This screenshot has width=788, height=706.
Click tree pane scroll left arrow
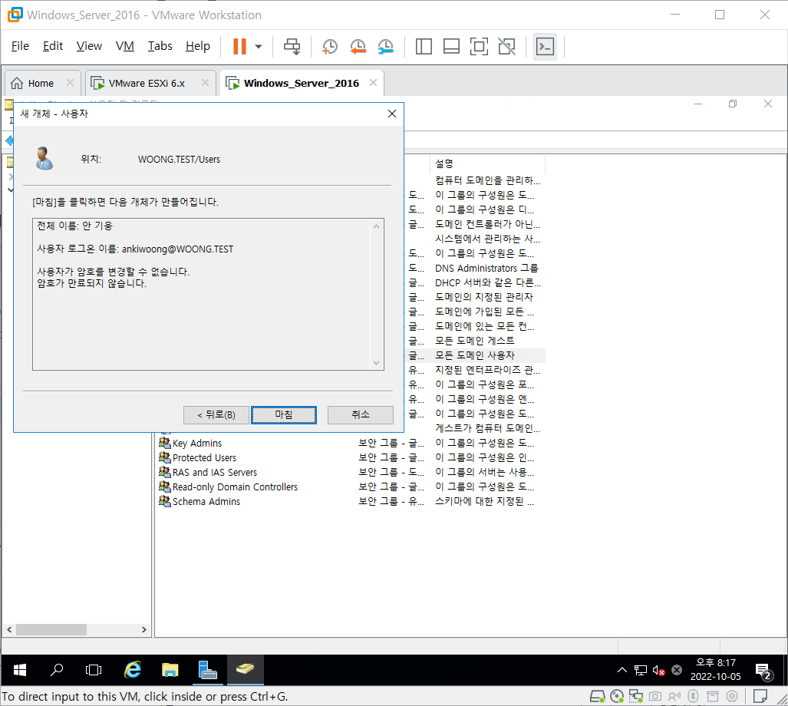pos(9,629)
